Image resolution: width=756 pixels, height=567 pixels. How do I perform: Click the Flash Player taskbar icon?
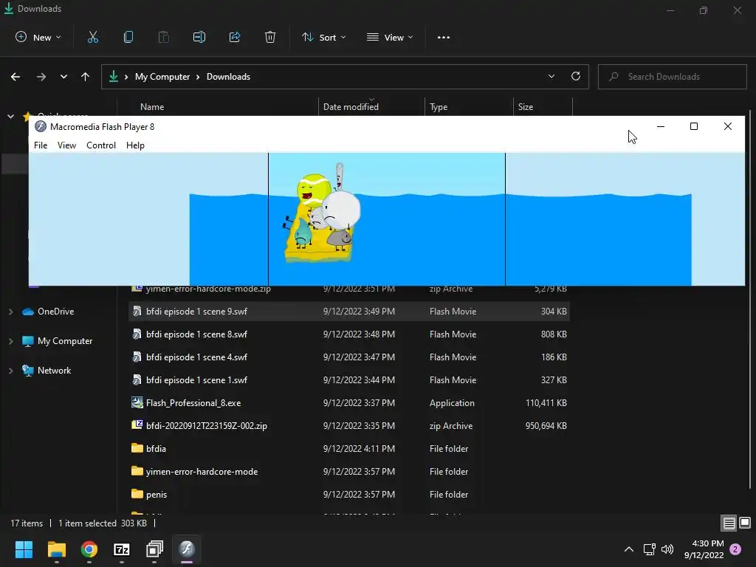187,549
